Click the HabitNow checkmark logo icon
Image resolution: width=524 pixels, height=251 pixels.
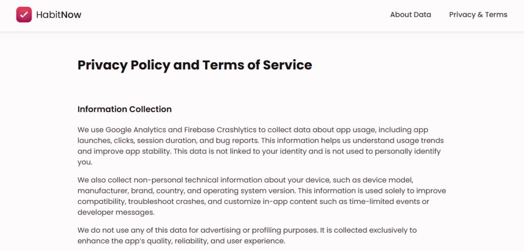[24, 15]
